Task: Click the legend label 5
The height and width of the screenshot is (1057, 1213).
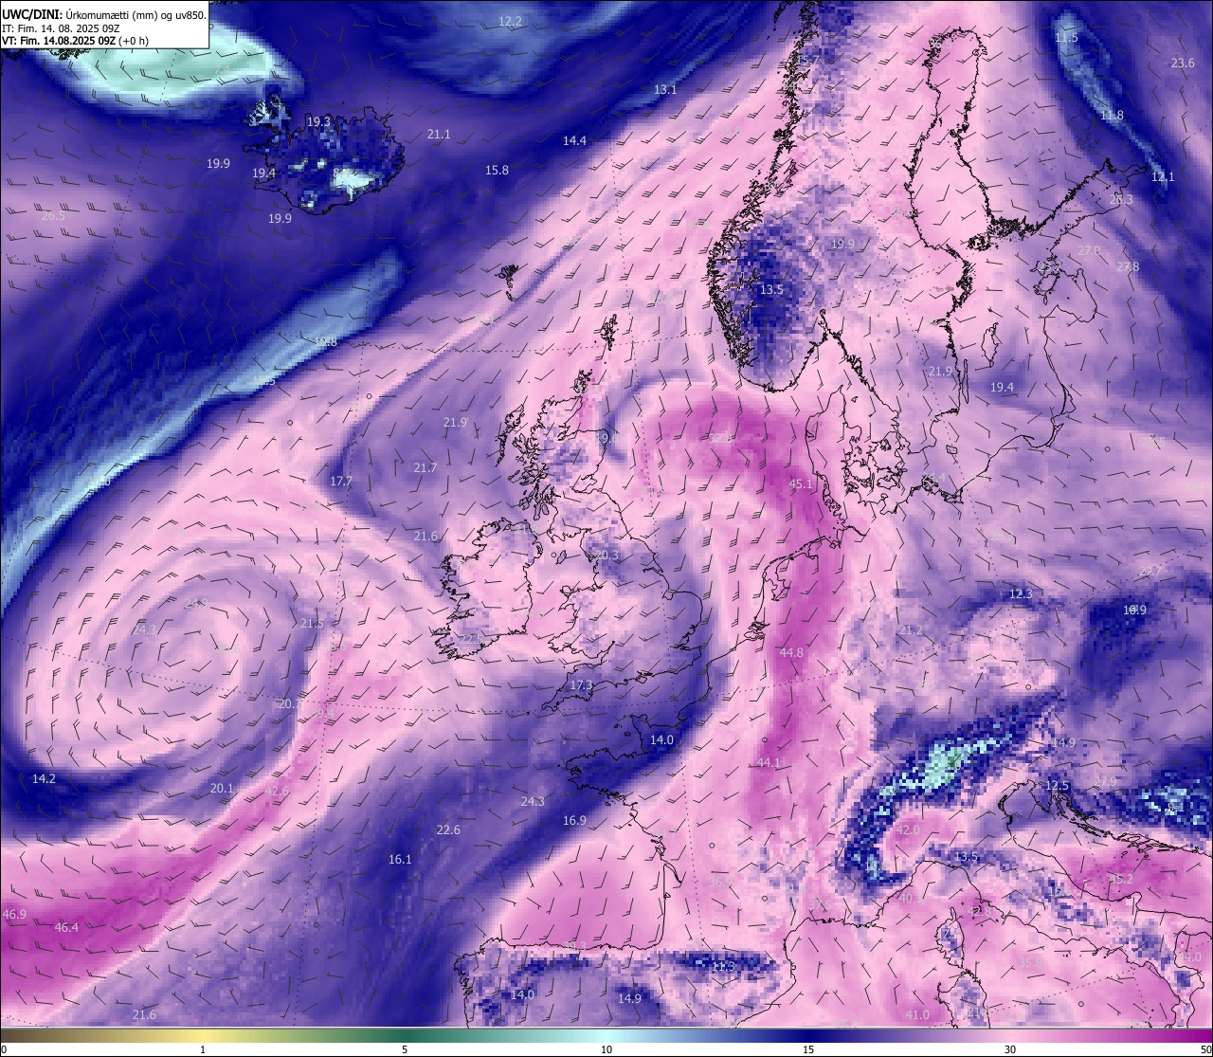Action: point(405,1049)
